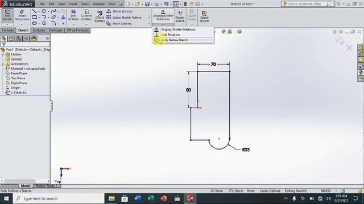
Task: Open dropdown arrow under Trim Entities
Action: (x=73, y=24)
